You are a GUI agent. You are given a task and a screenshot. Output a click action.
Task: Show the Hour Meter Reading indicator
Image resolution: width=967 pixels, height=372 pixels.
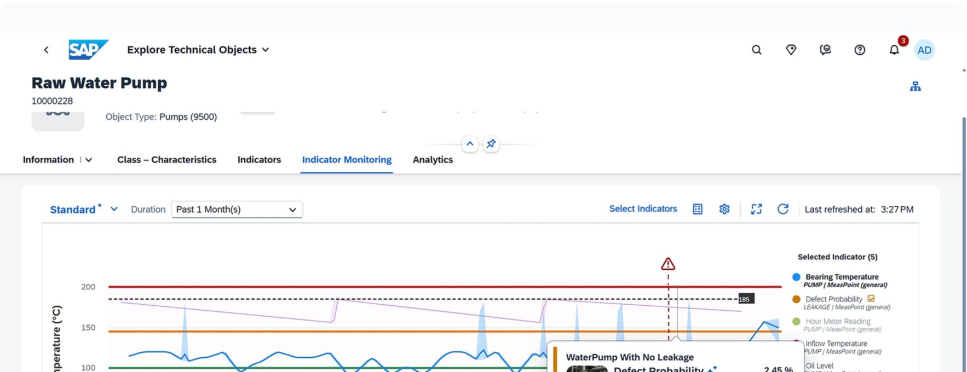coord(837,322)
